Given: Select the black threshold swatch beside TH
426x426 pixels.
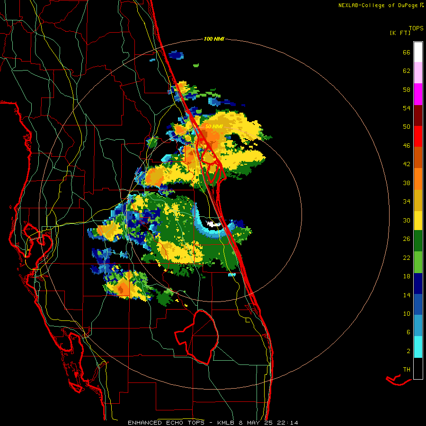Looking at the screenshot, I should pyautogui.click(x=418, y=368).
